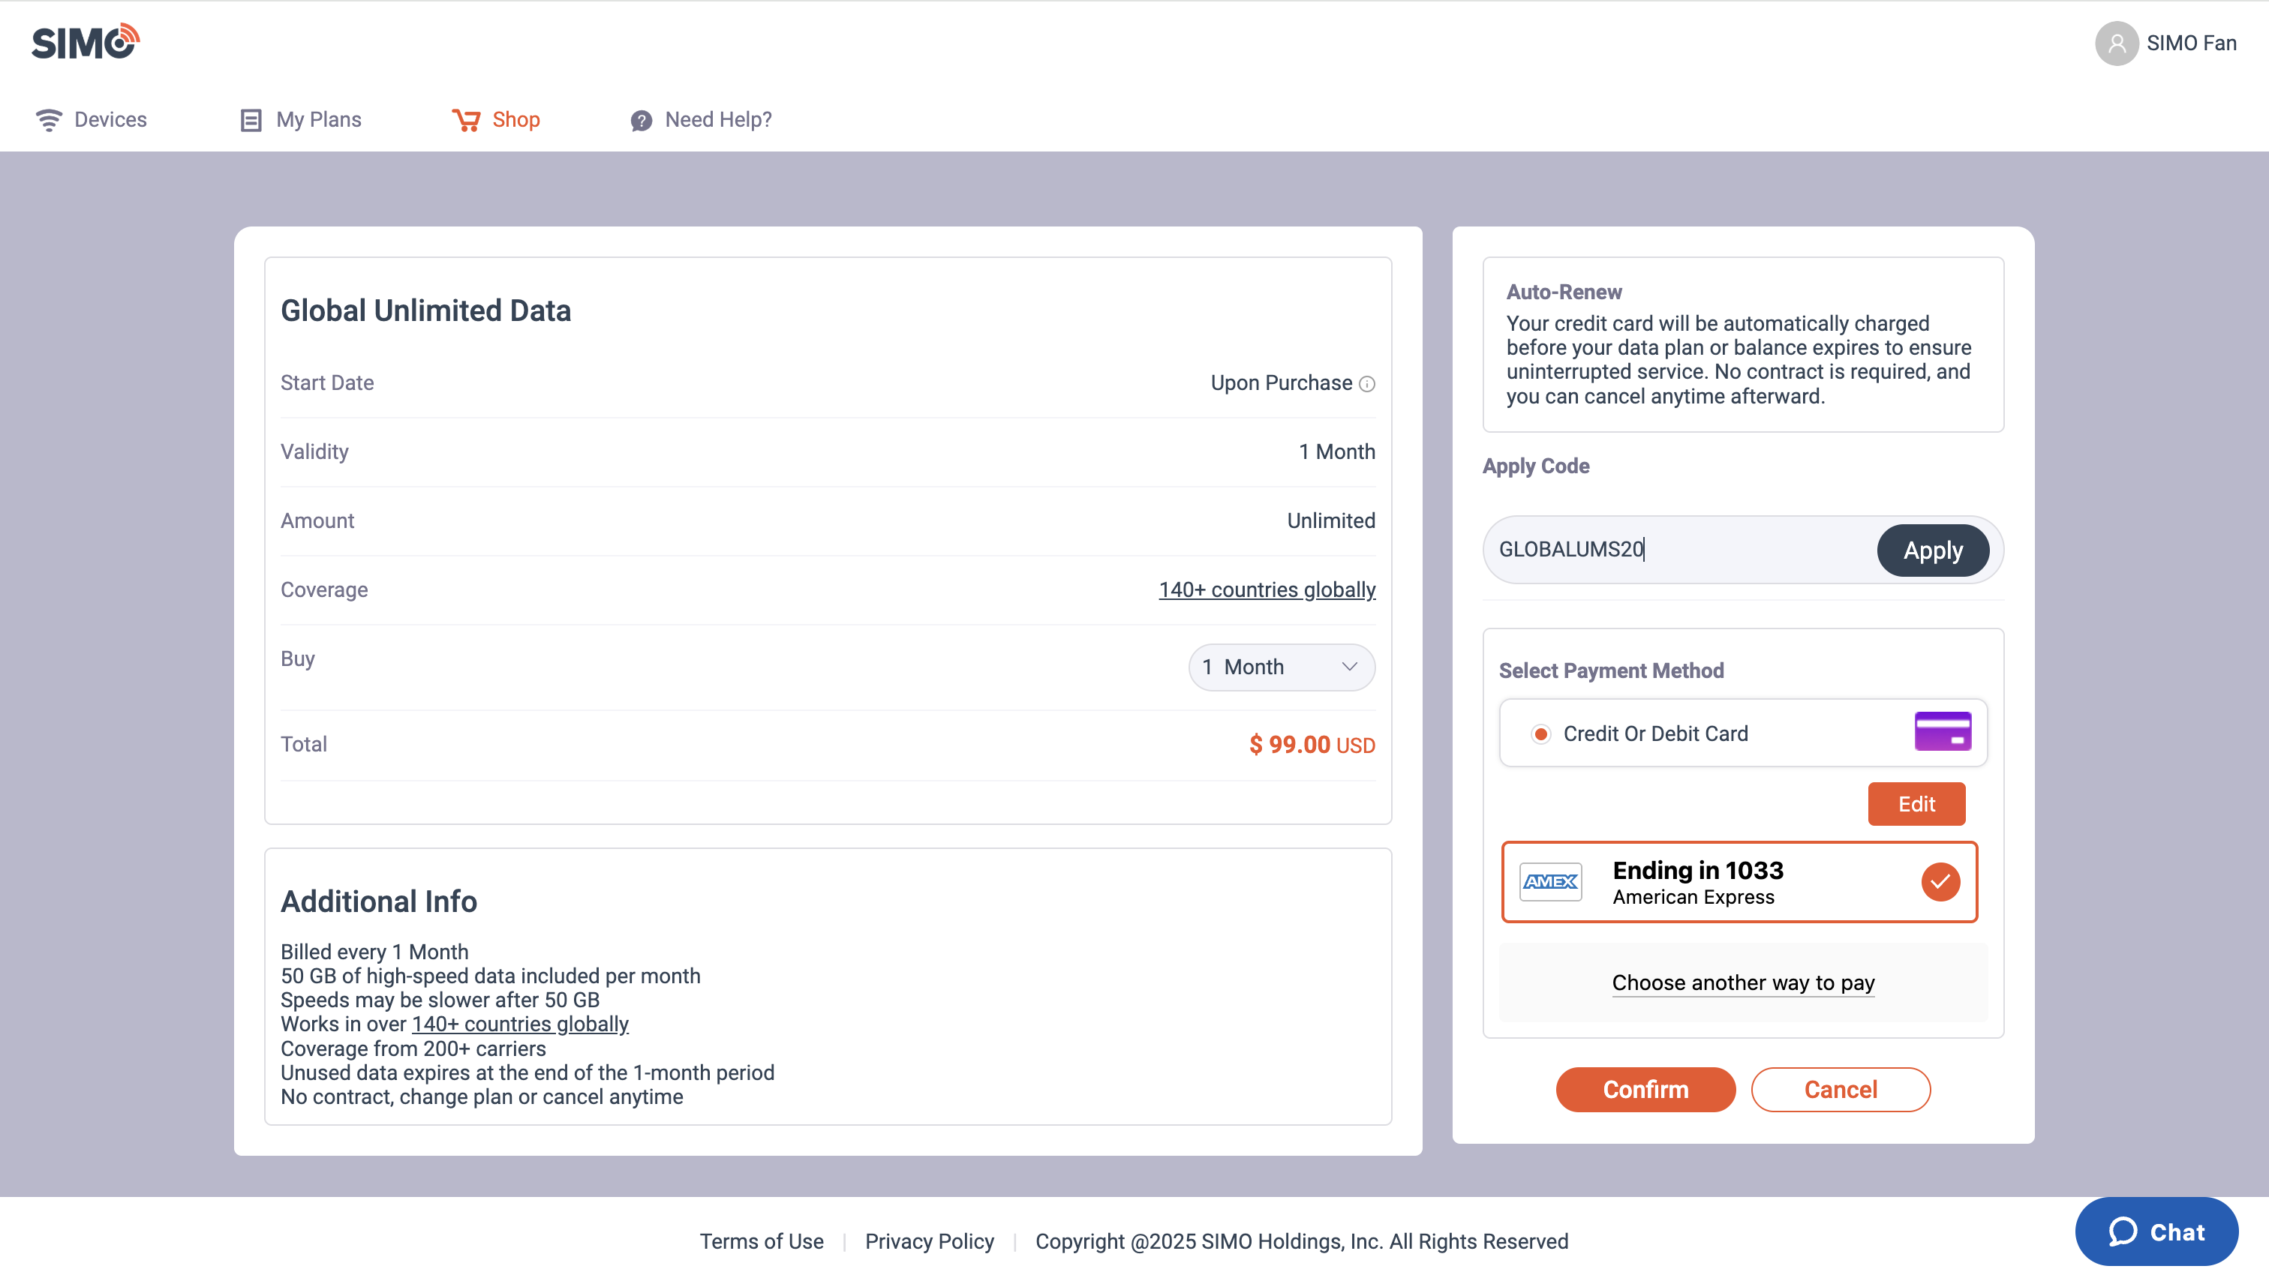Screen dimensions: 2269x1287
Task: Click the AMEX card logo
Action: [x=1550, y=881]
